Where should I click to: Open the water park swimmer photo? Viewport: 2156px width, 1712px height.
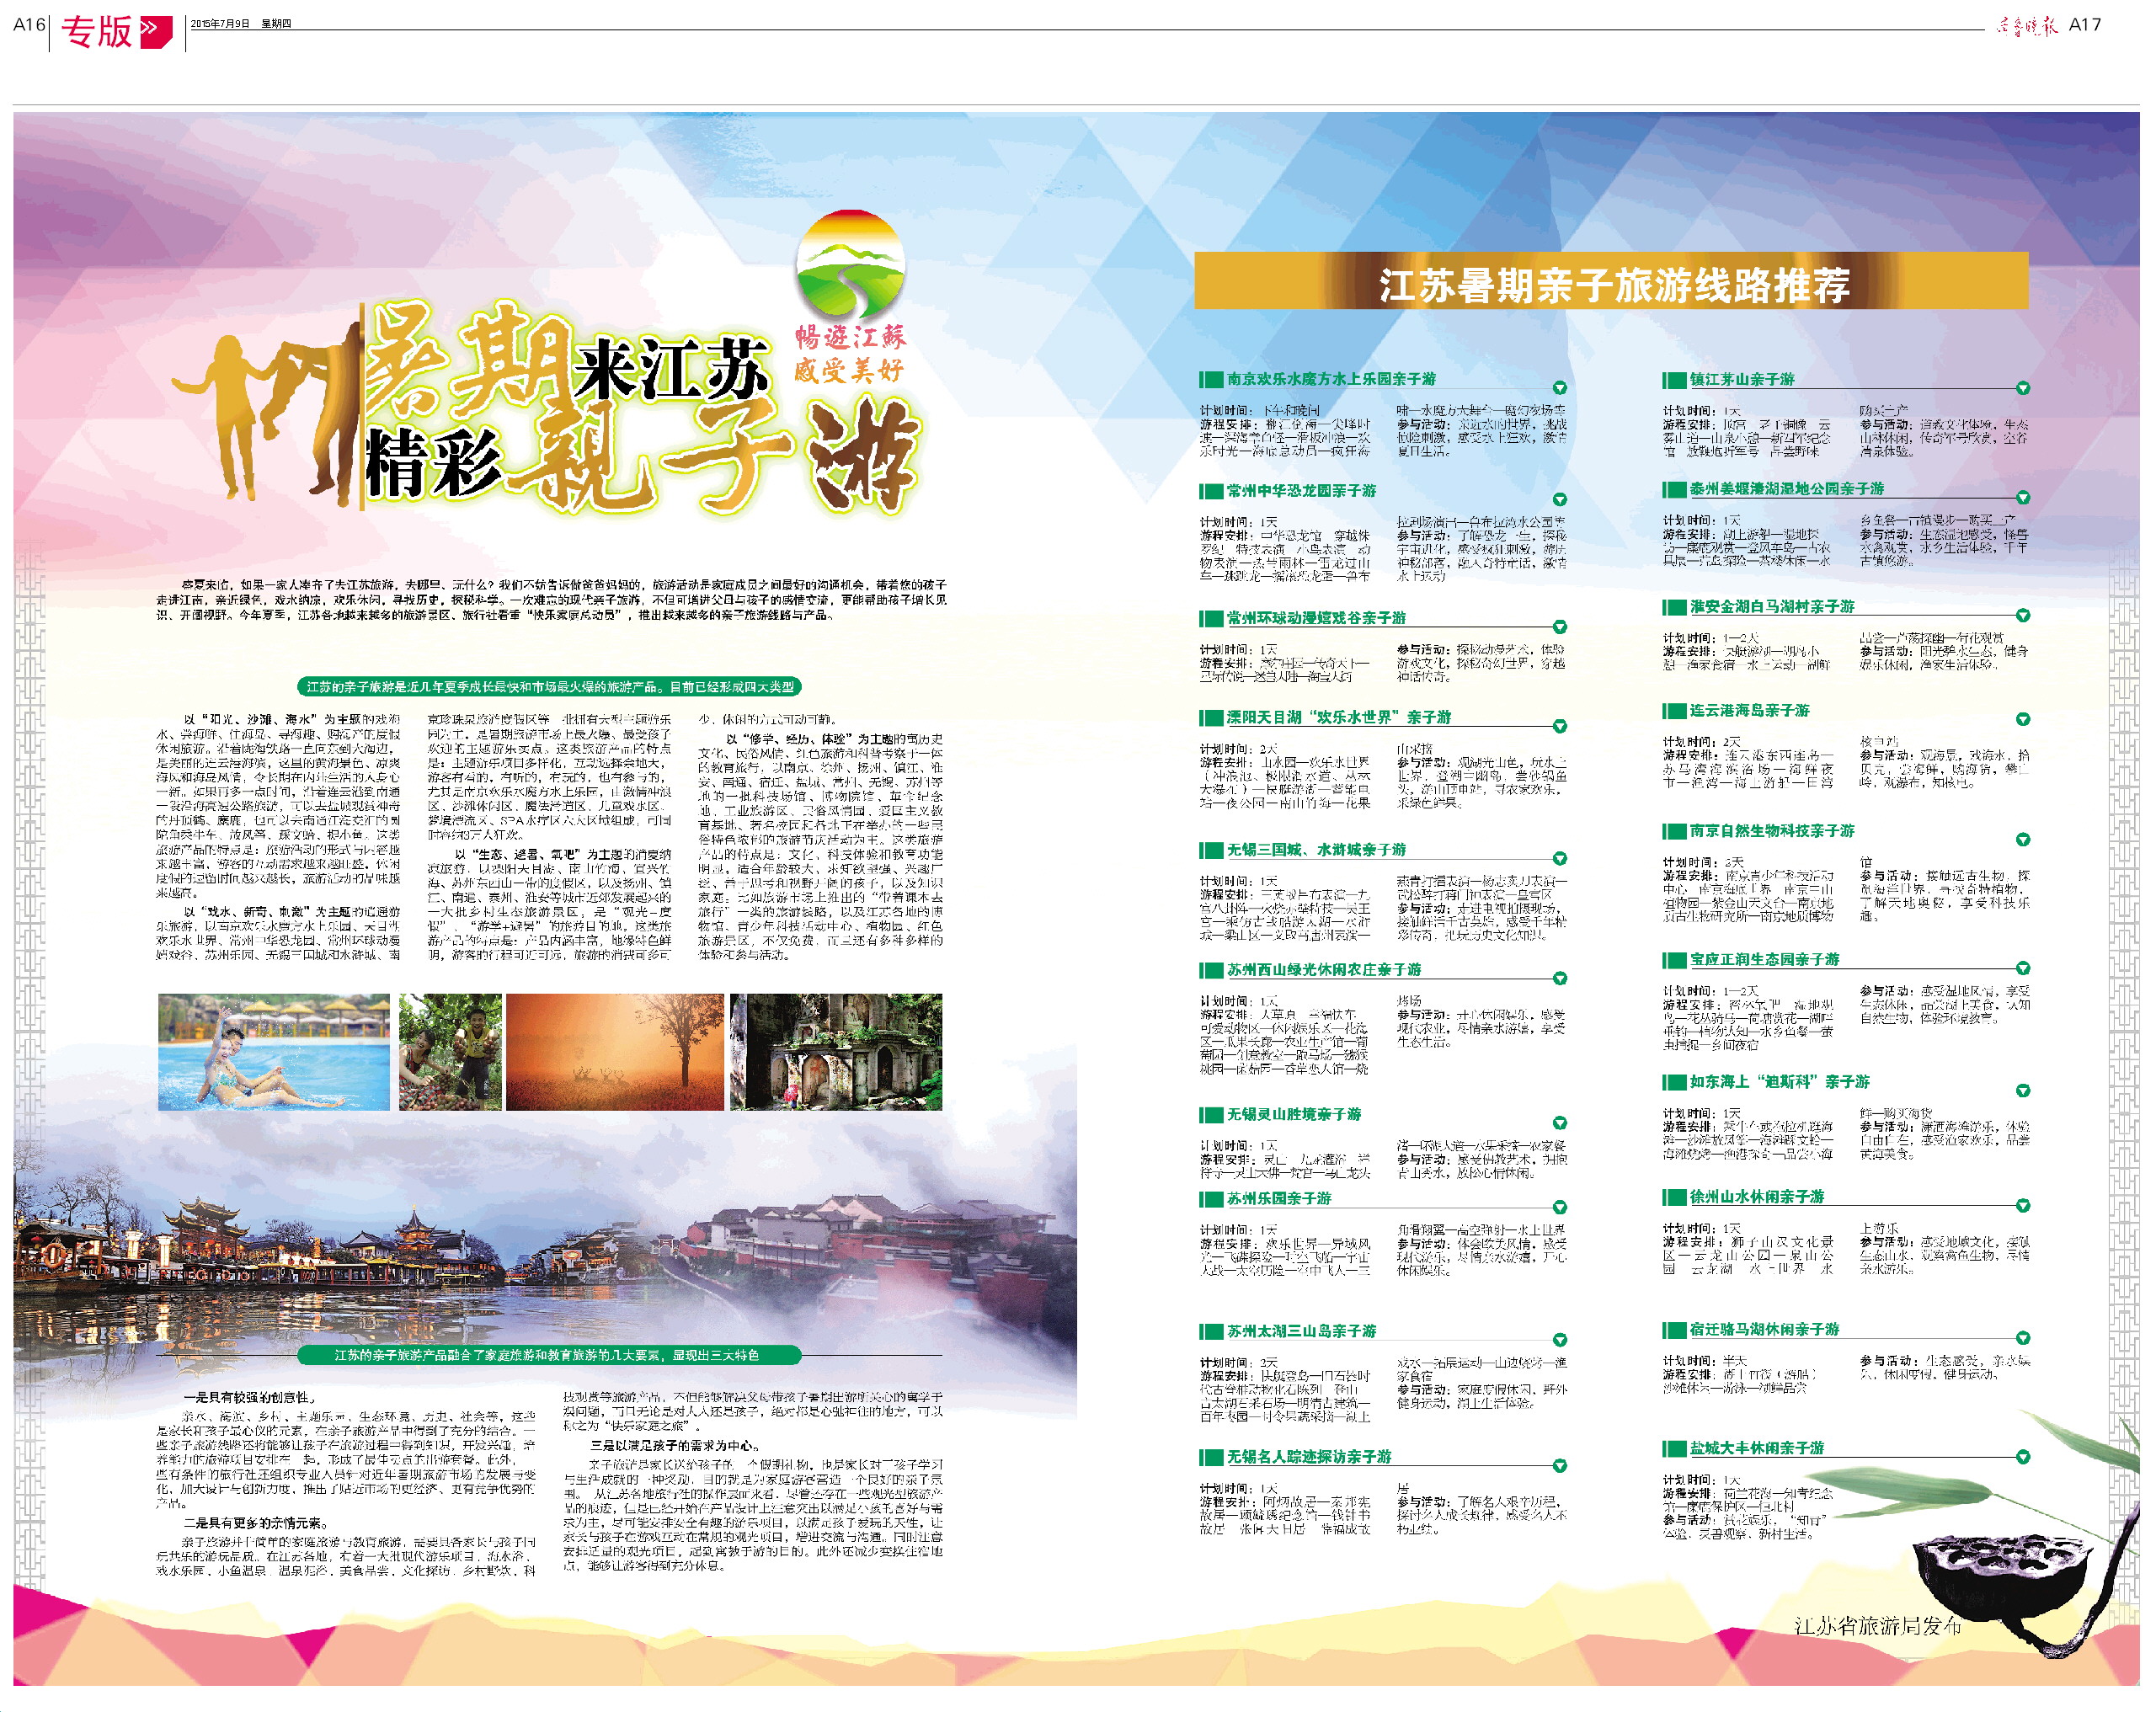pyautogui.click(x=273, y=1052)
